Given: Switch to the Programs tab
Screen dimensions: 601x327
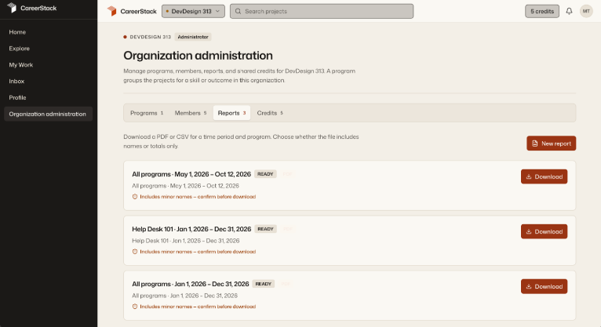Looking at the screenshot, I should click(147, 113).
